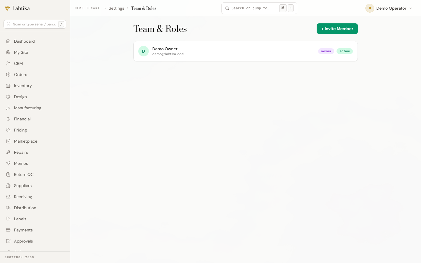Click the owner role badge
The width and height of the screenshot is (421, 263).
pos(326,51)
